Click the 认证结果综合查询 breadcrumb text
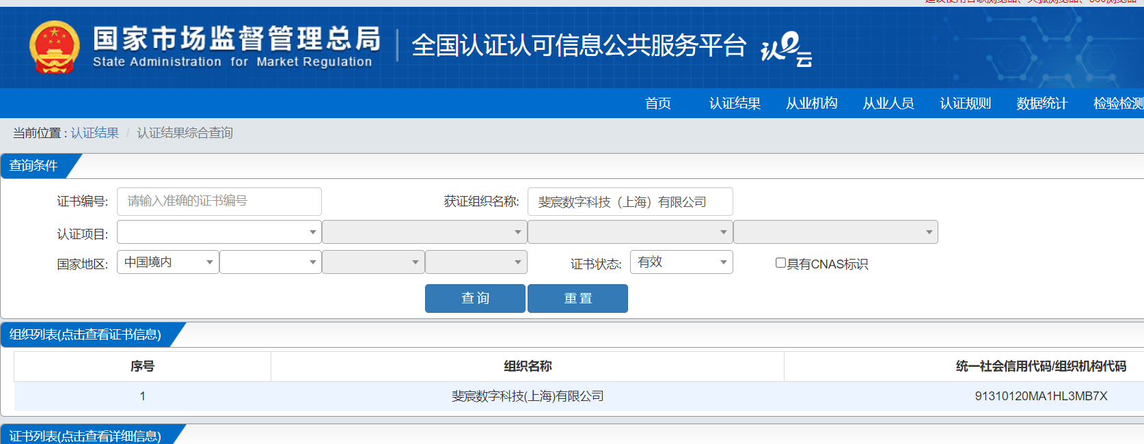 coord(185,133)
